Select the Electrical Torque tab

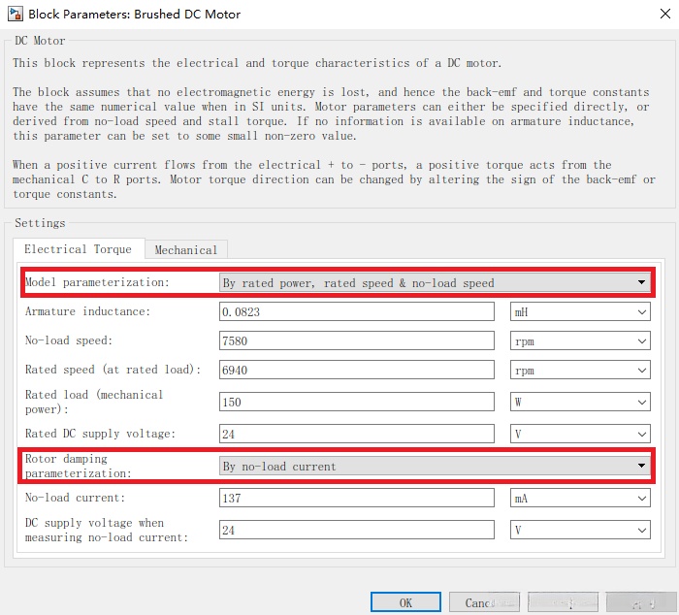(x=79, y=249)
